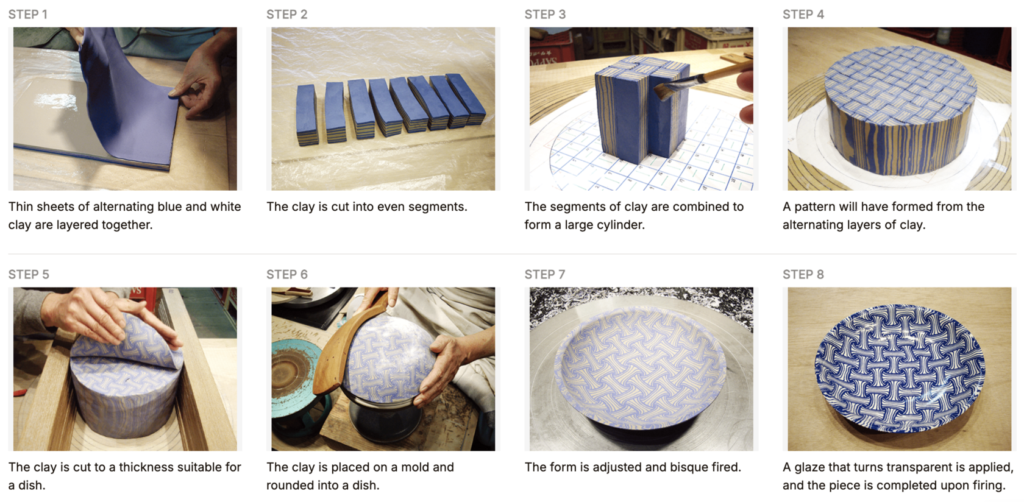Open the Step 7 bisque fired dish photo
Image resolution: width=1024 pixels, height=502 pixels.
(x=641, y=369)
